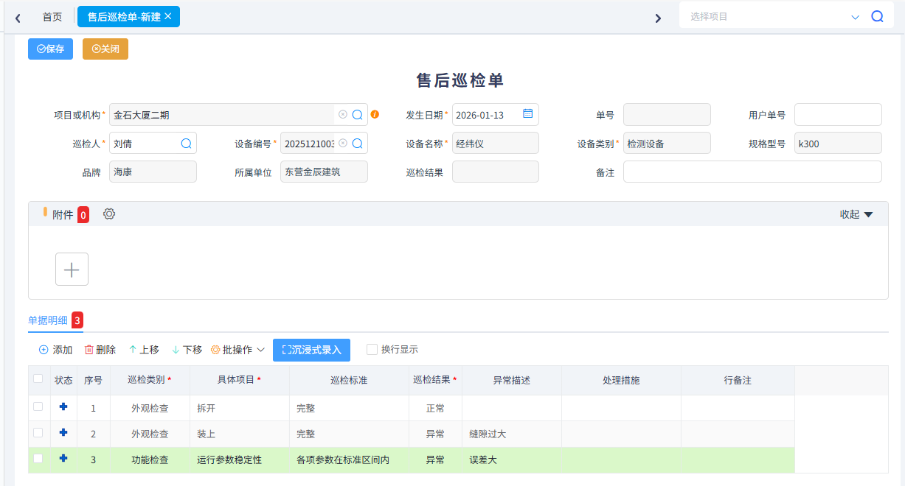This screenshot has width=905, height=486.
Task: Enable the 换行显示 checkbox
Action: (x=372, y=350)
